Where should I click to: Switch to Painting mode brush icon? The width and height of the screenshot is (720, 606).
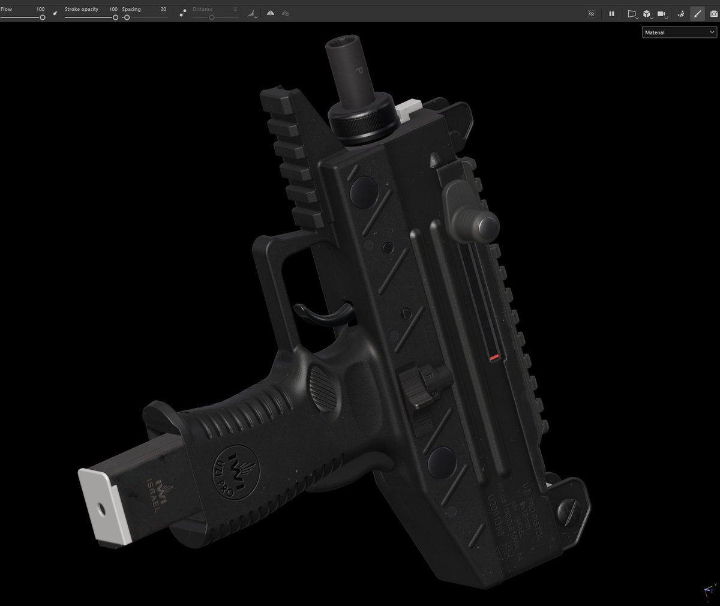point(697,13)
